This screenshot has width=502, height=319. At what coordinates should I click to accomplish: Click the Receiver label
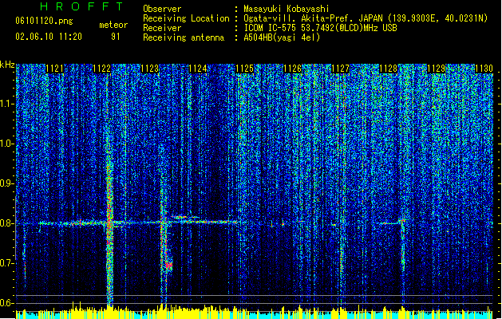[162, 28]
